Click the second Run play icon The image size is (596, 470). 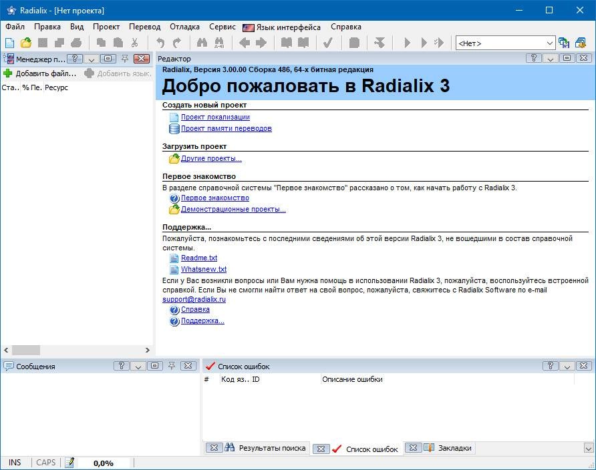pos(424,43)
